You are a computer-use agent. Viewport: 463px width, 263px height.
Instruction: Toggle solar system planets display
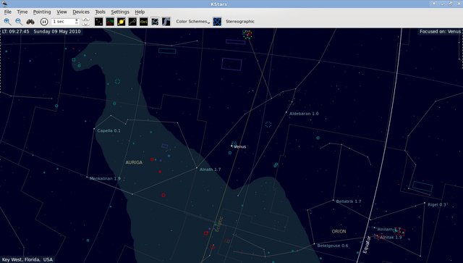coord(121,22)
